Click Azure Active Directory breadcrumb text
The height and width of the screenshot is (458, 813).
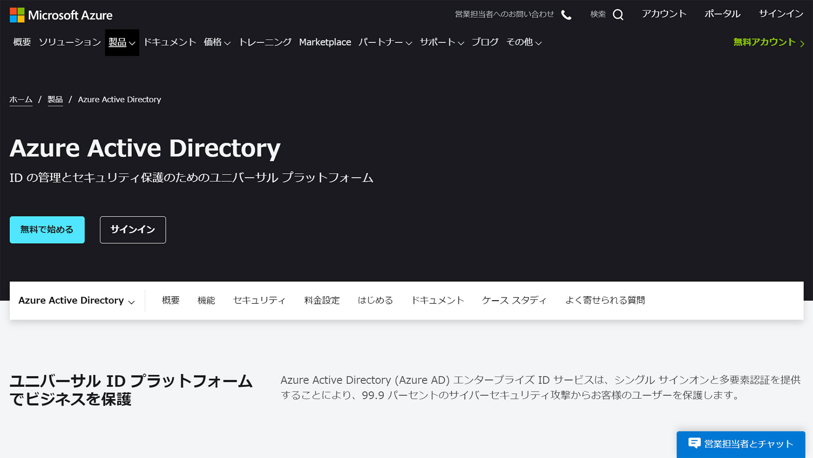pos(119,99)
